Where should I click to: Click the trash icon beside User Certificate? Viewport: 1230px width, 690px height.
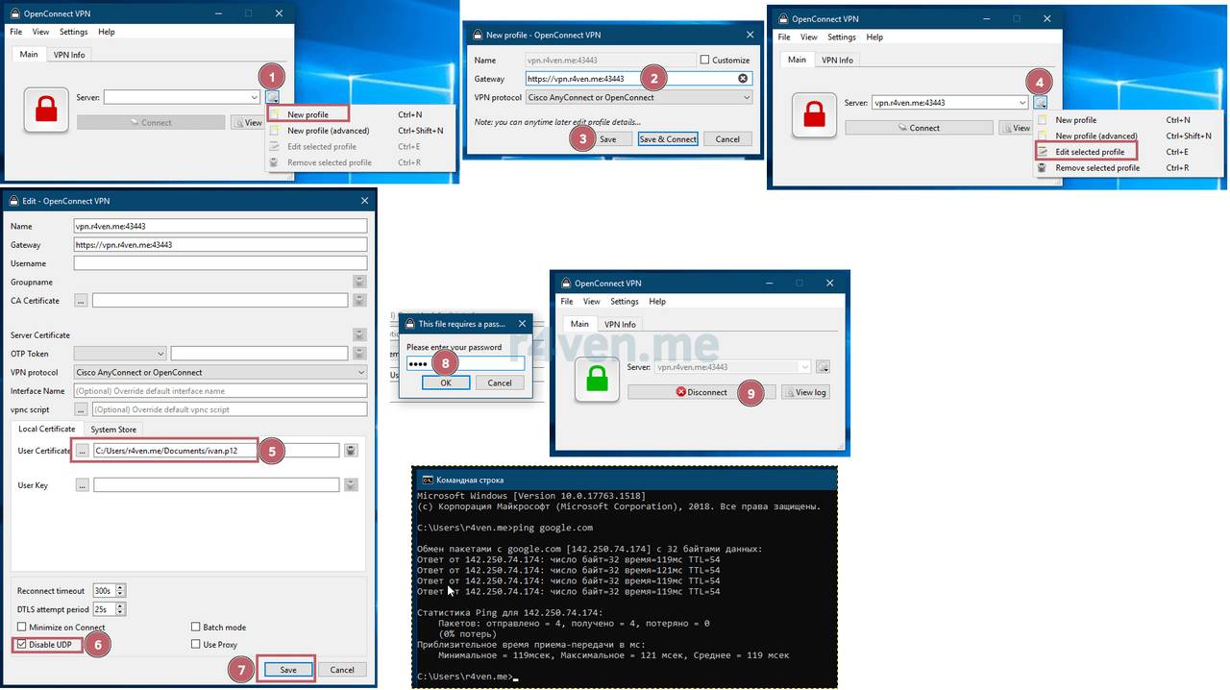[352, 450]
